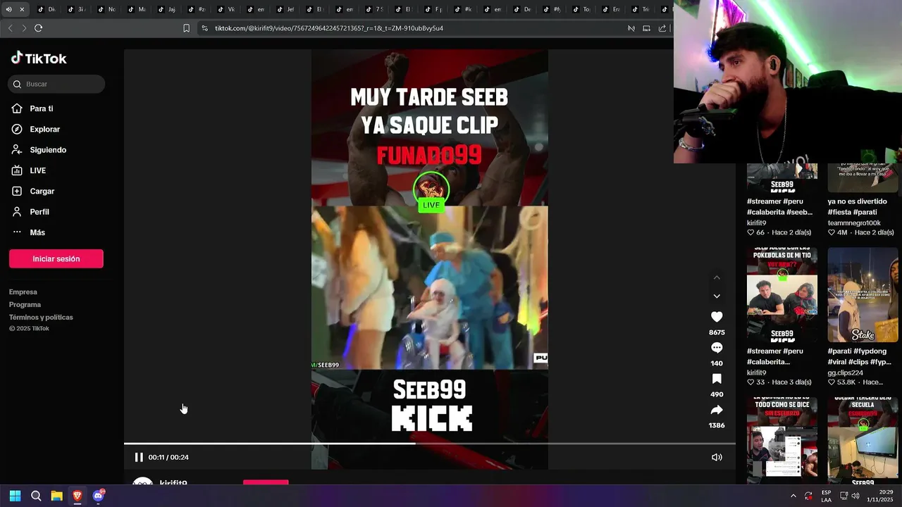Click picture-in-picture icon in address bar

tap(647, 28)
